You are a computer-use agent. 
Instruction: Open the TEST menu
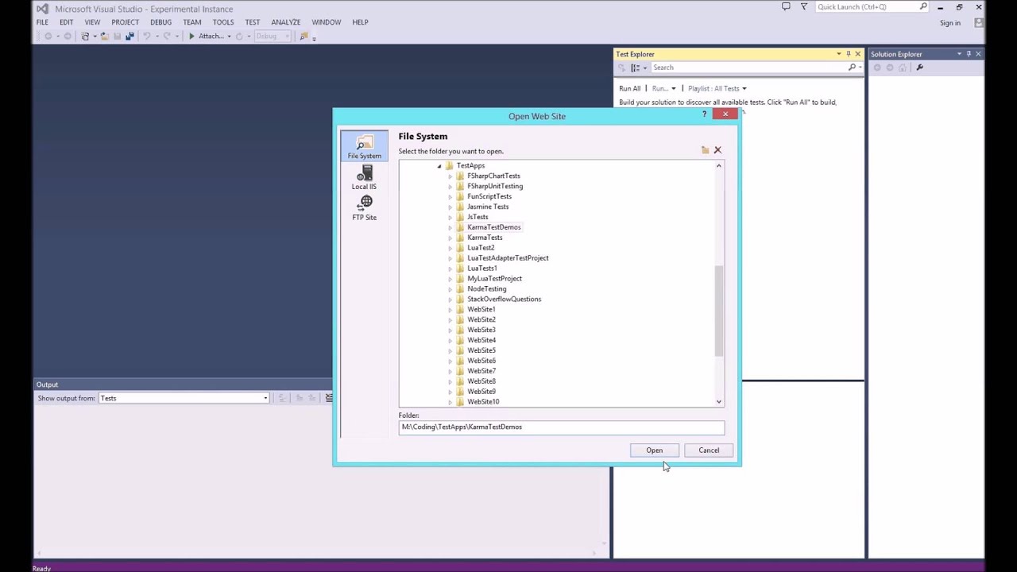[253, 22]
